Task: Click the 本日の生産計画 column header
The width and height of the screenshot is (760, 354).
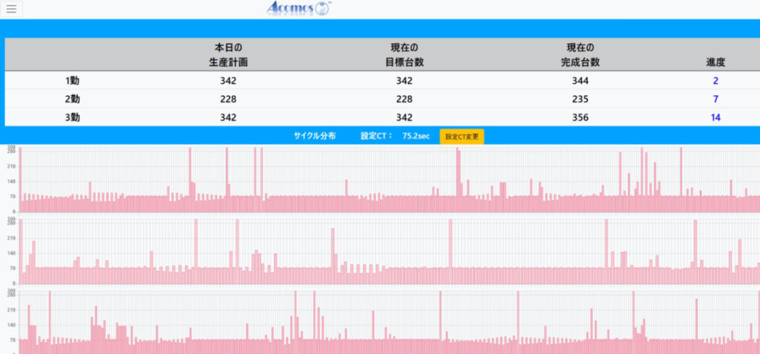Action: coord(228,55)
